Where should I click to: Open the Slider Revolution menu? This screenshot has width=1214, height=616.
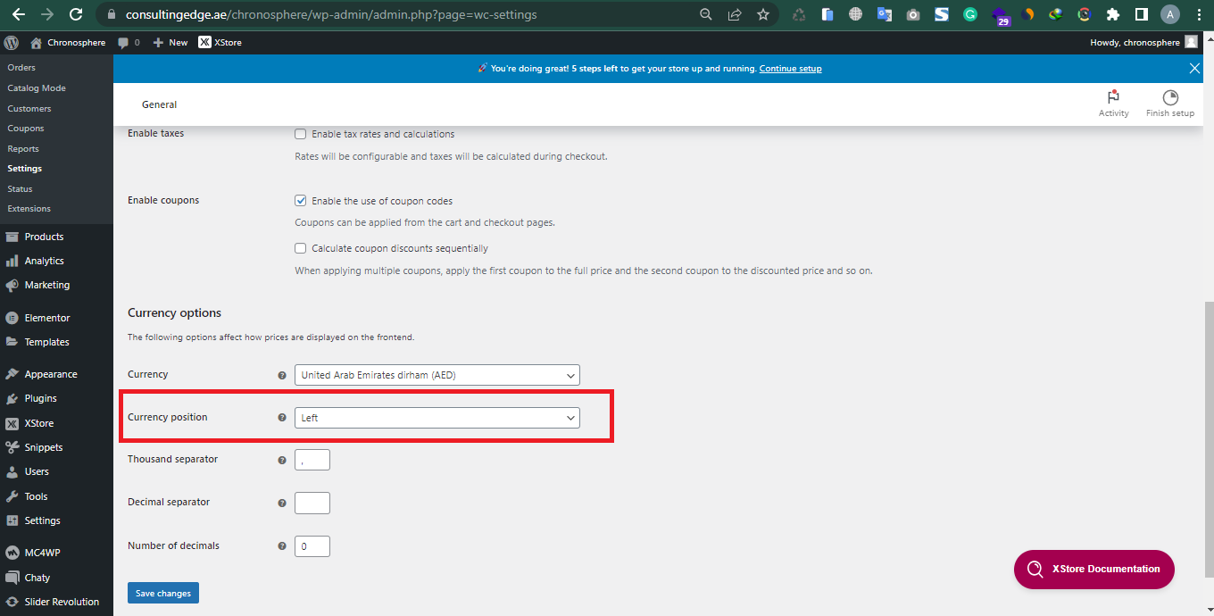pyautogui.click(x=62, y=602)
